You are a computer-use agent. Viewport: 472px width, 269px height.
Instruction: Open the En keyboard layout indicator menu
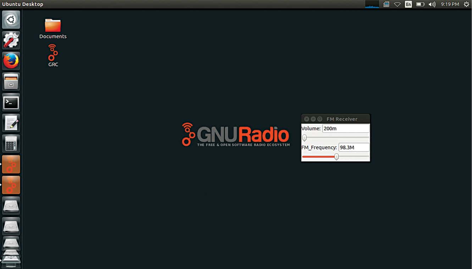408,4
